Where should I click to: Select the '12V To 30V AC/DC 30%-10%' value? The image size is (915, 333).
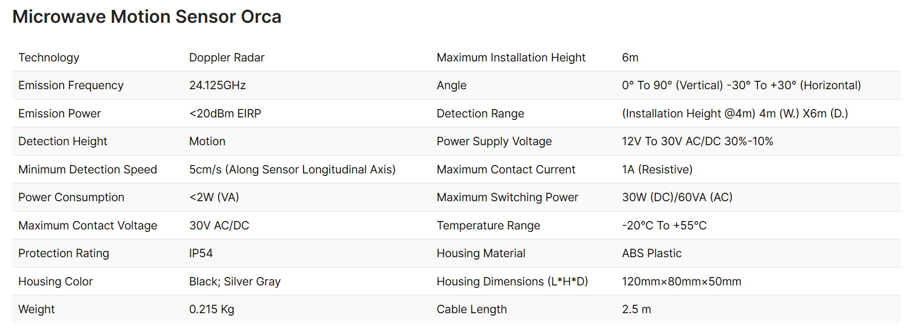click(x=697, y=141)
